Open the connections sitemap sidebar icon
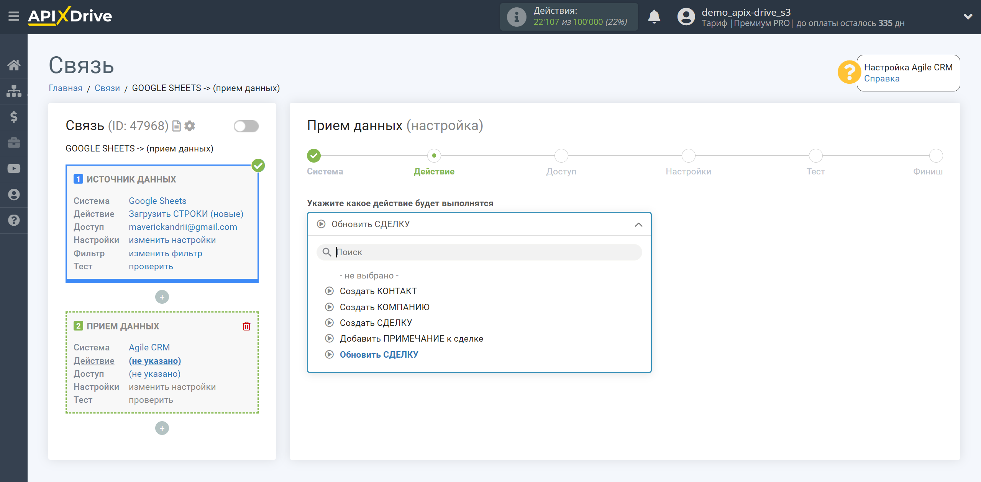The width and height of the screenshot is (981, 482). (14, 91)
